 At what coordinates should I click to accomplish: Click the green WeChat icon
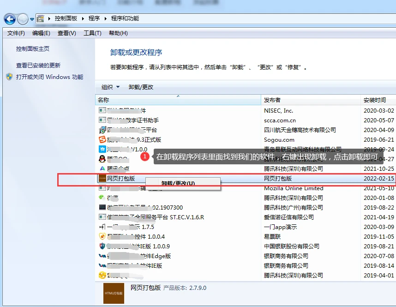[x=102, y=198]
